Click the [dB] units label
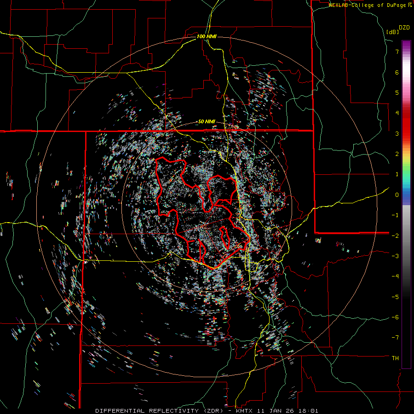This screenshot has width=414, height=414. click(x=392, y=32)
